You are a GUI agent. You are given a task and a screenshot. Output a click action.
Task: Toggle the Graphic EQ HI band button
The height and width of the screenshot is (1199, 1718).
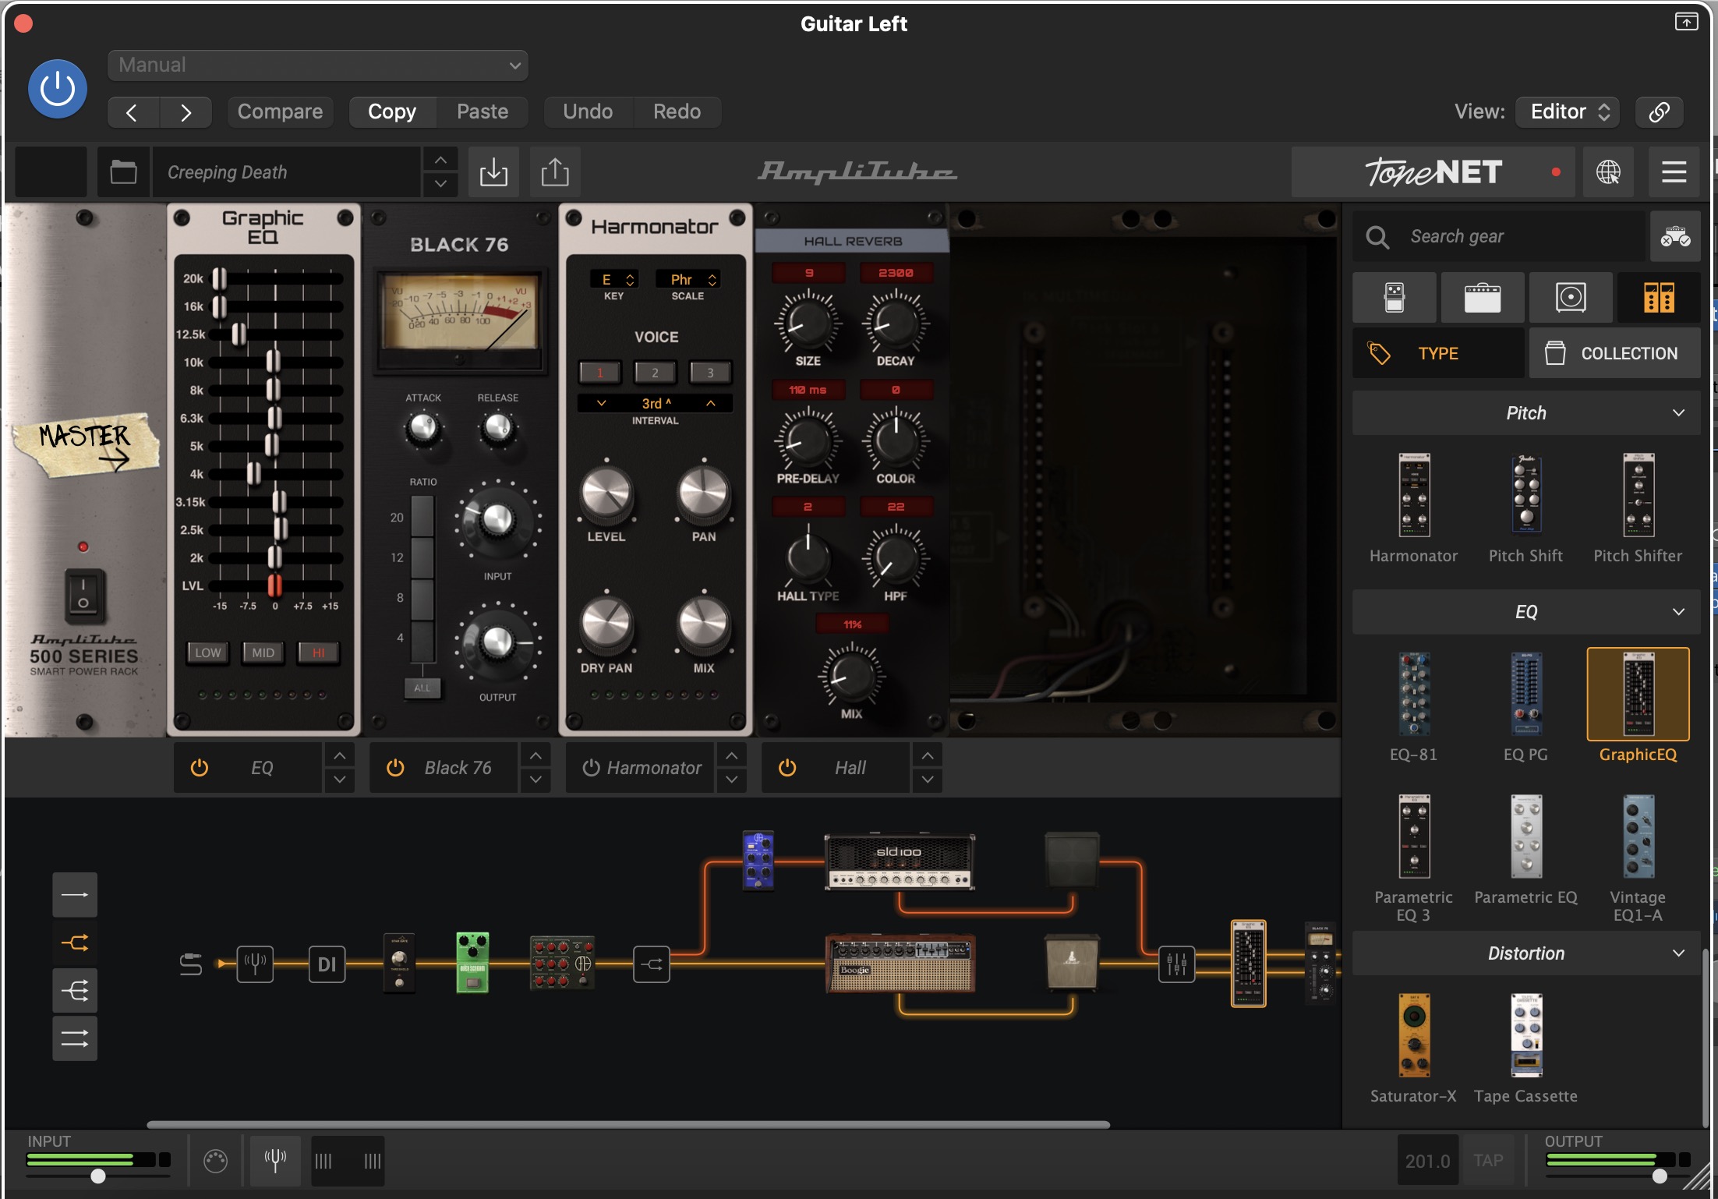(x=318, y=653)
